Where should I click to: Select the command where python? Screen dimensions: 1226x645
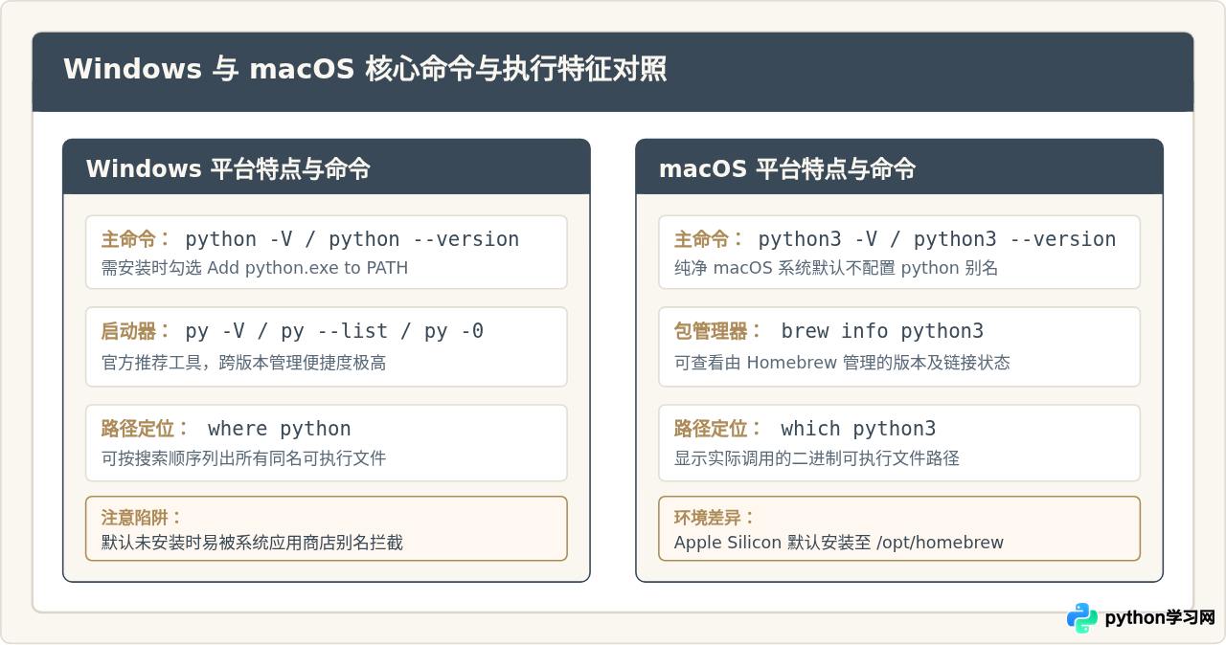[x=280, y=429]
